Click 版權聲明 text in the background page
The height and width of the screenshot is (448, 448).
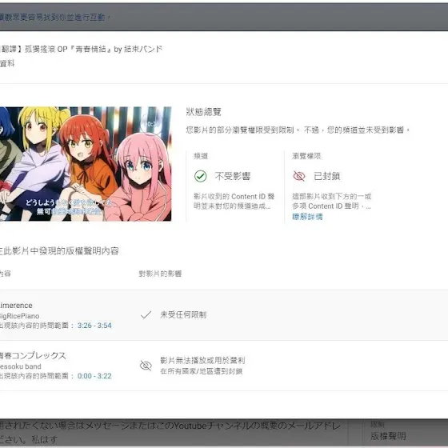tap(388, 436)
